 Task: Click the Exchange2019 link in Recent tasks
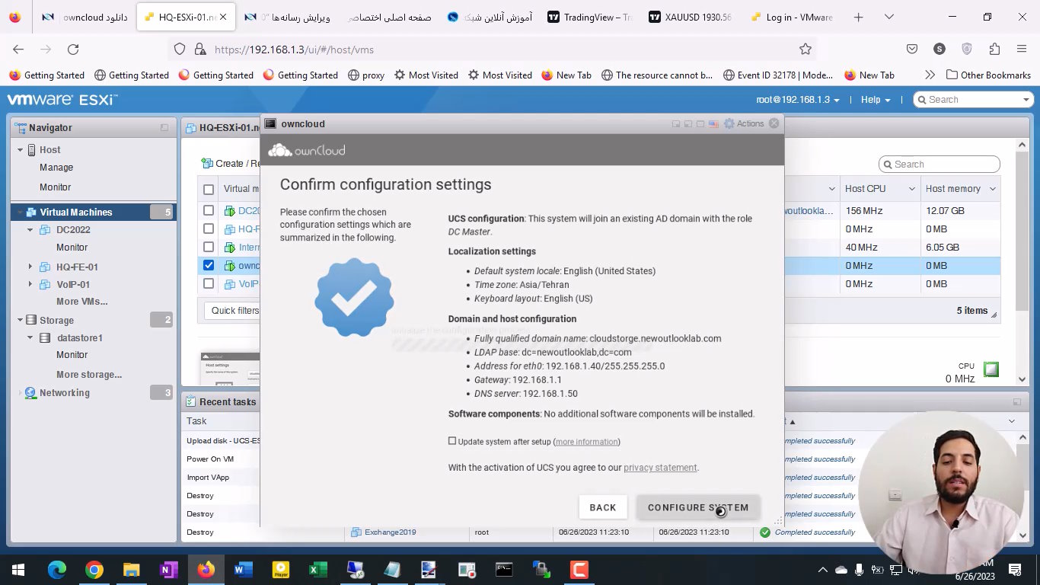pos(390,532)
